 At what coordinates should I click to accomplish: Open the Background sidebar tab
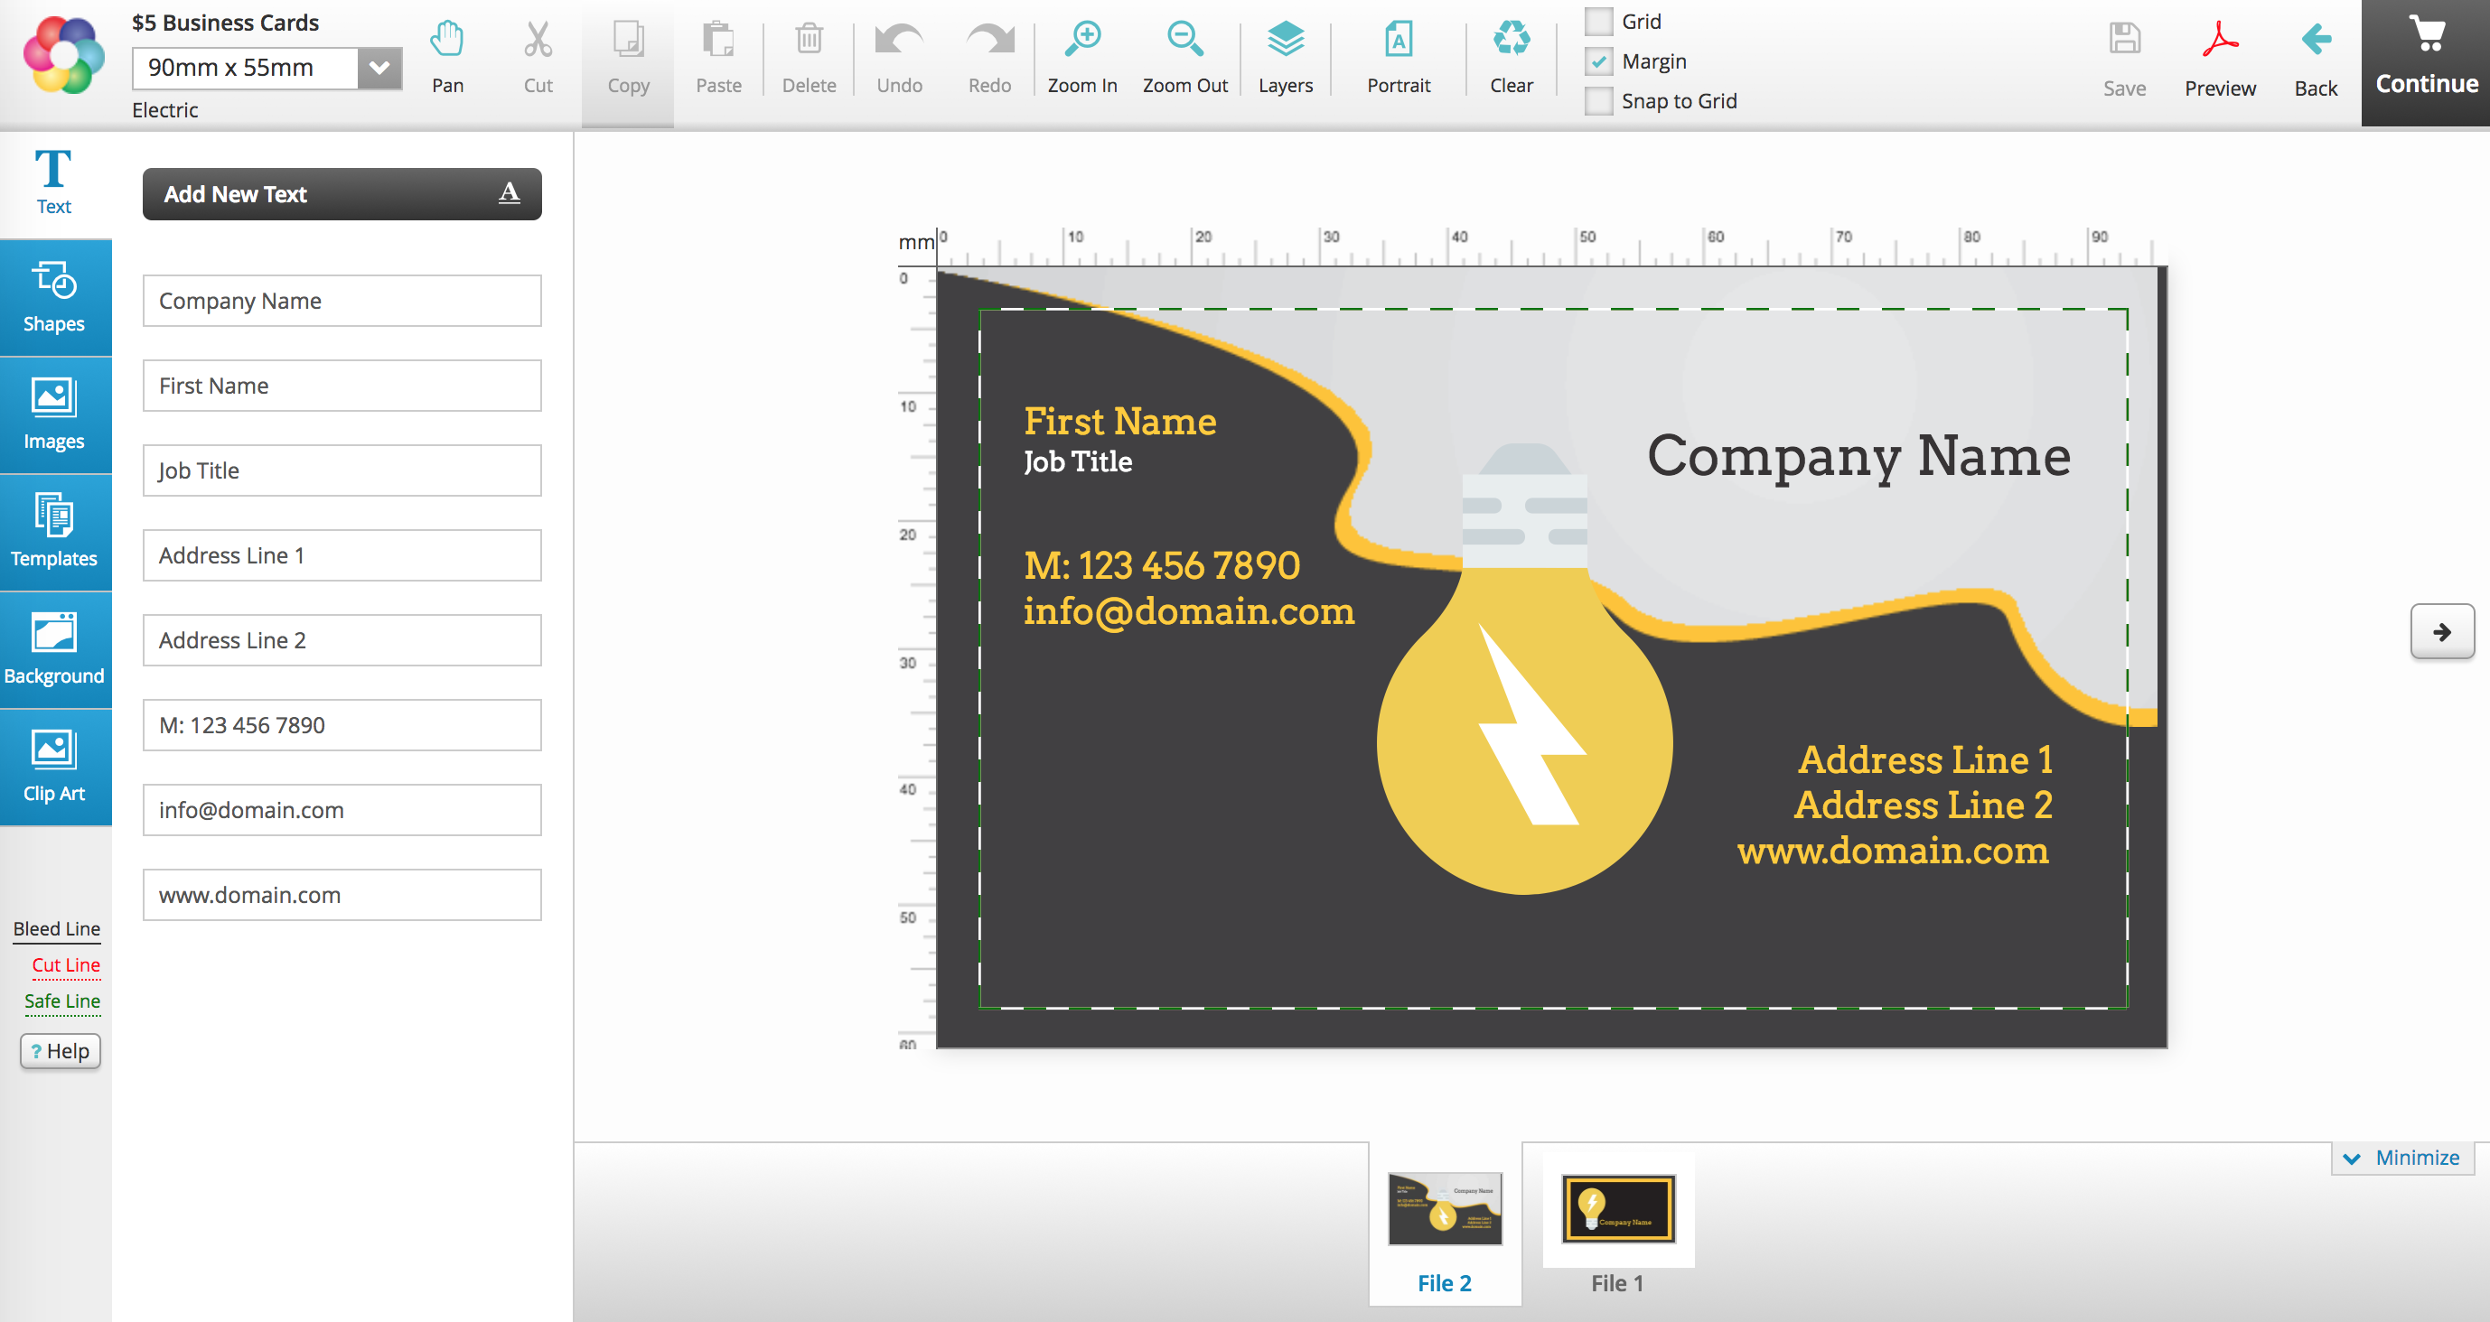tap(54, 649)
